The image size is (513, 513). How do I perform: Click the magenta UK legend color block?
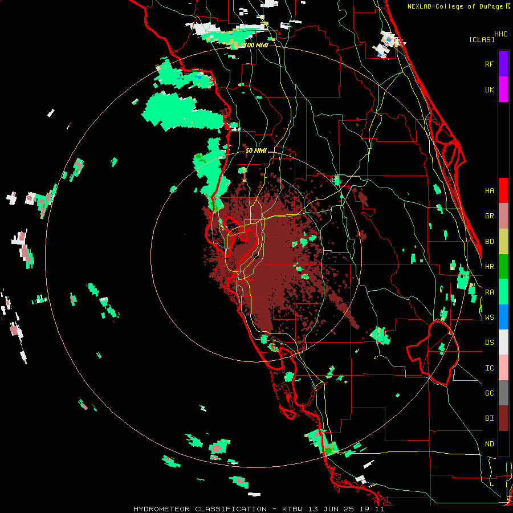[503, 89]
